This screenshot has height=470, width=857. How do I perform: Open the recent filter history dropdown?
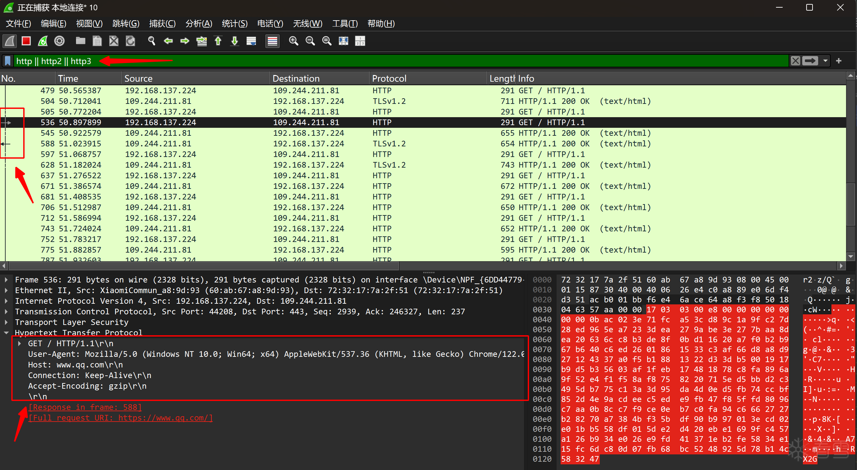825,61
